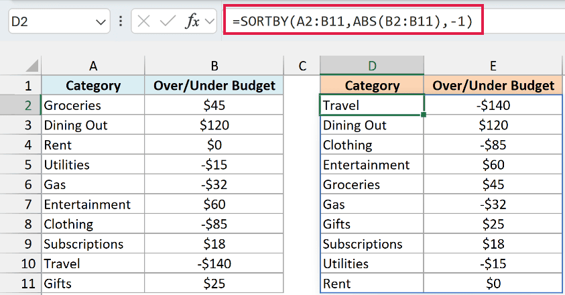Viewport: 565px width, 295px height.
Task: Select row 6 header
Action: (21, 184)
